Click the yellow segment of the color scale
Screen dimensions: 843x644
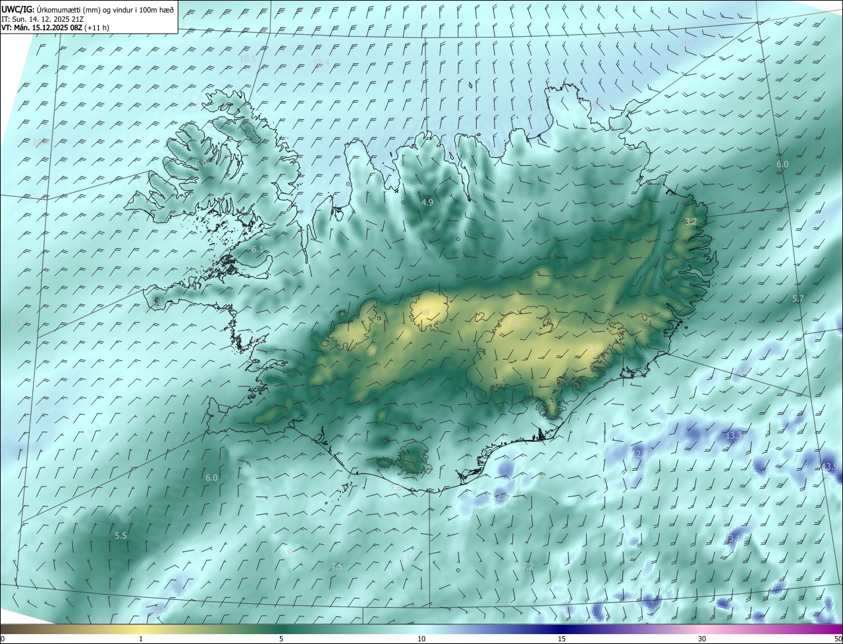click(x=142, y=629)
